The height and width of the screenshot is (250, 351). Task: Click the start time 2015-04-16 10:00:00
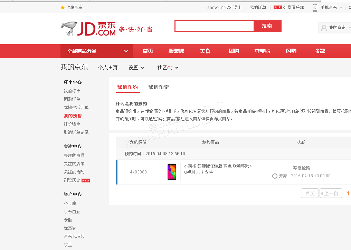(x=311, y=176)
